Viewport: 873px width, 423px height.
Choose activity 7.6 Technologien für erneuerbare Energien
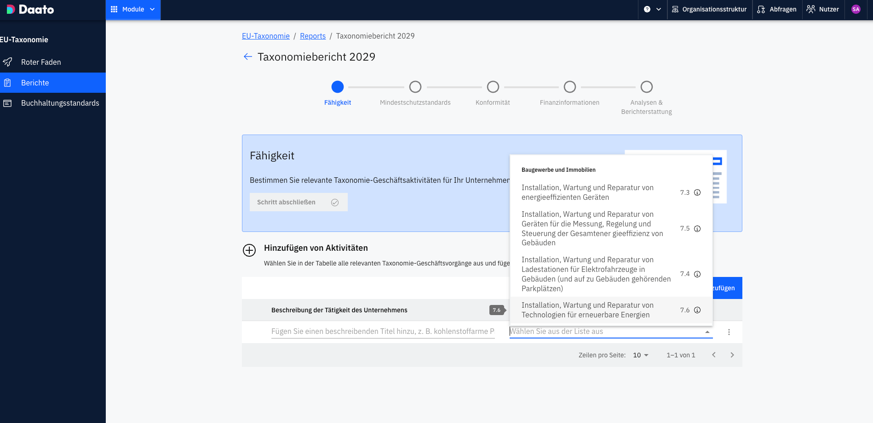coord(611,310)
